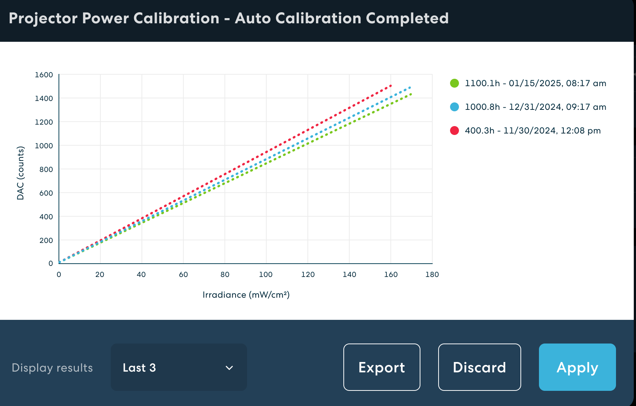Click the Display results label
This screenshot has height=406, width=636.
click(x=52, y=368)
